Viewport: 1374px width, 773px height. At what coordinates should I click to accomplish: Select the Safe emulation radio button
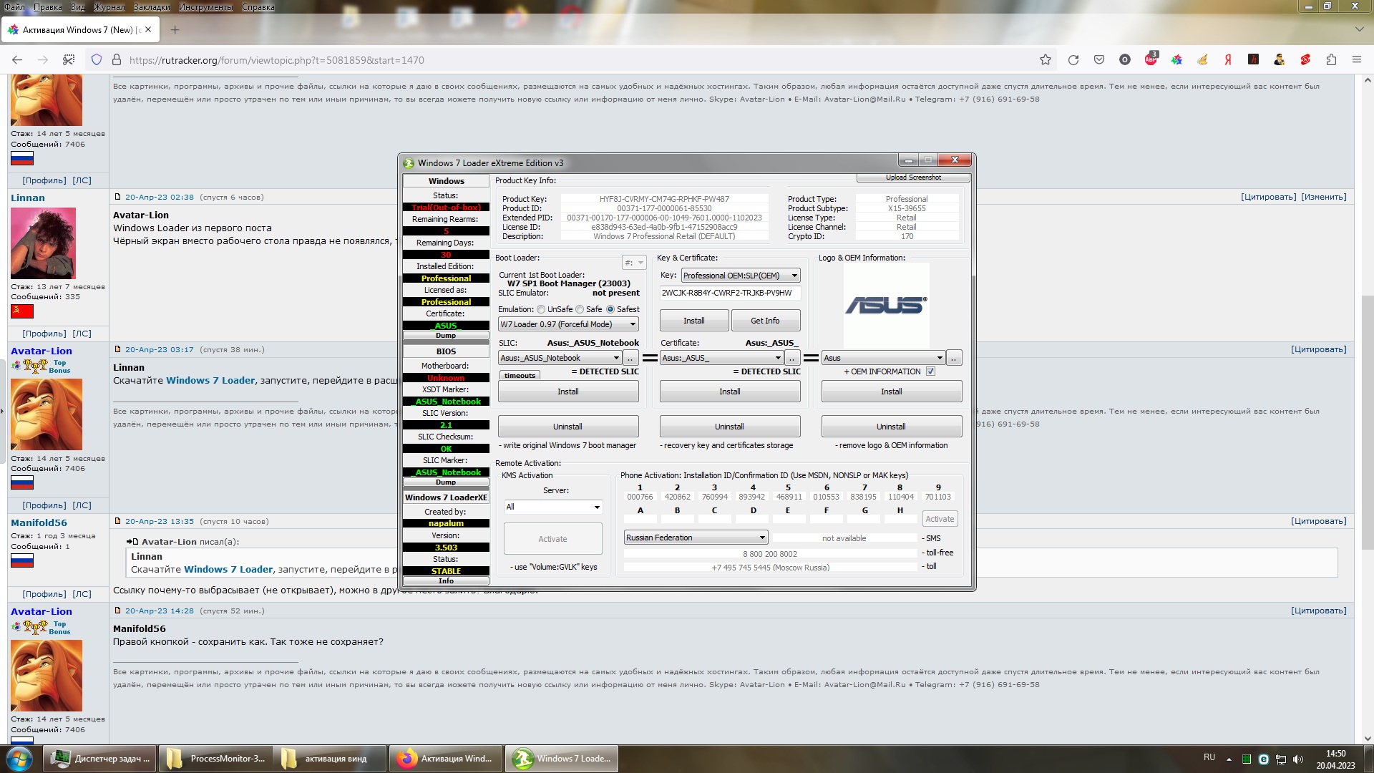[580, 310]
